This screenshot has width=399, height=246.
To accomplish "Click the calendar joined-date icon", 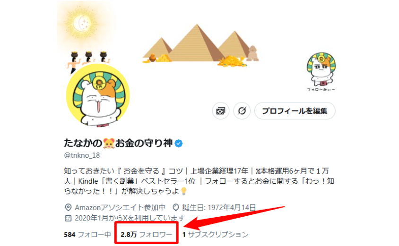I will point(68,218).
